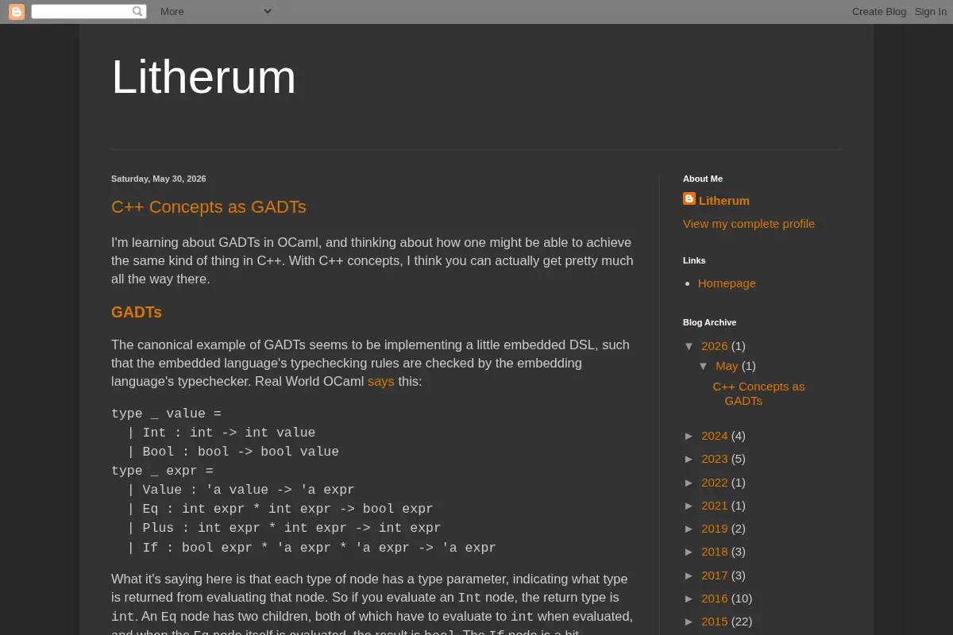Click the search magnifier icon in navbar
This screenshot has width=953, height=635.
coord(137,12)
